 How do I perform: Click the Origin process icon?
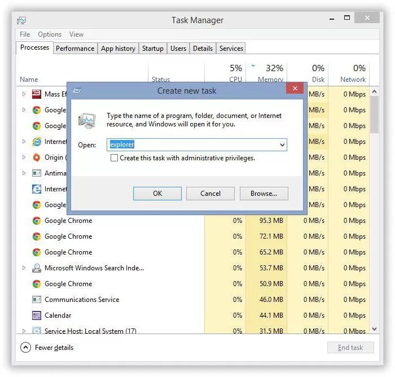[x=37, y=157]
